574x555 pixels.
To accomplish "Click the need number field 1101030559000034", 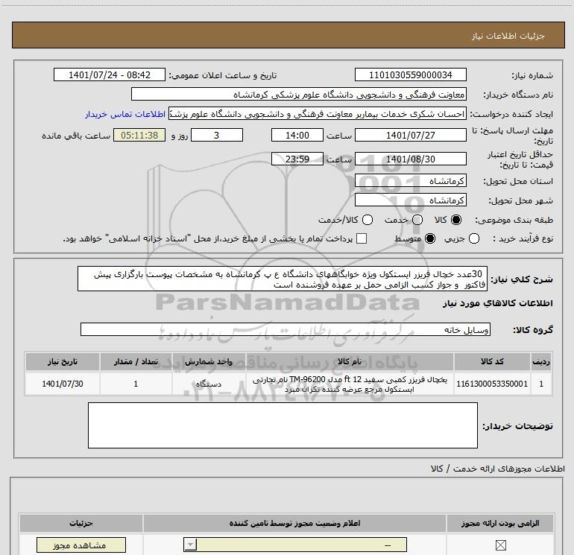I will tap(410, 75).
